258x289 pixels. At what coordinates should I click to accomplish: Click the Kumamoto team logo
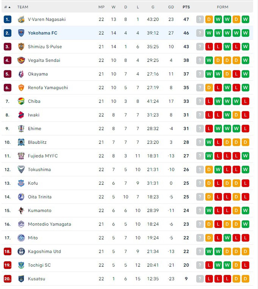tap(21, 211)
